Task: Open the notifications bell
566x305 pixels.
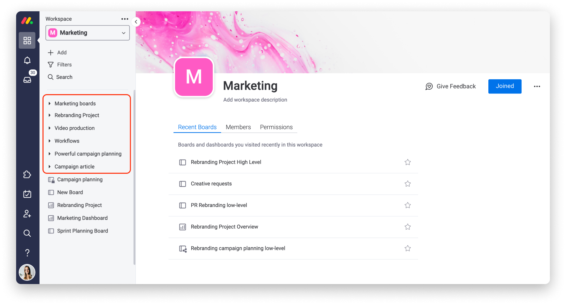Action: pos(27,60)
